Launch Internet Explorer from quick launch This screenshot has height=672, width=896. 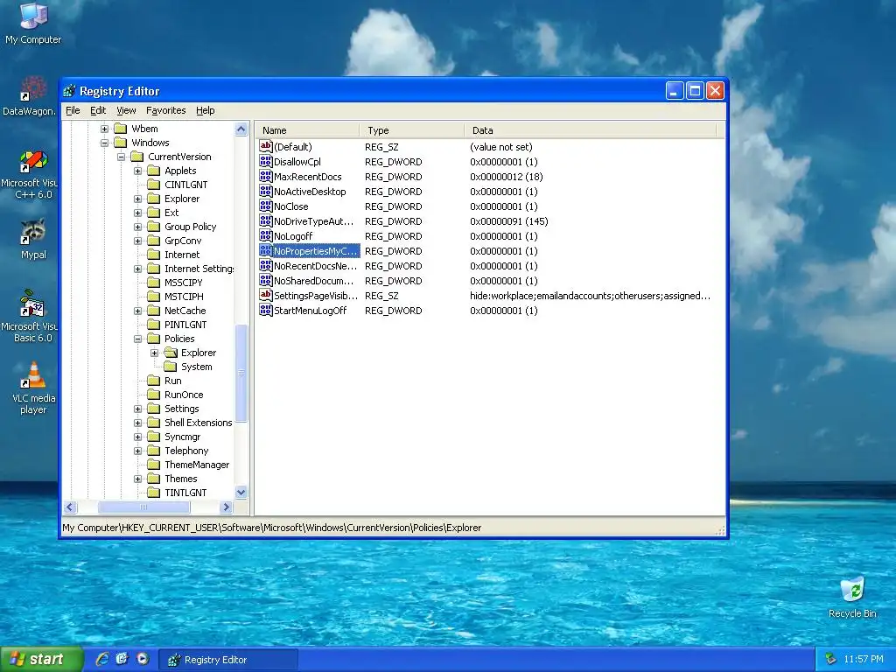[x=102, y=659]
